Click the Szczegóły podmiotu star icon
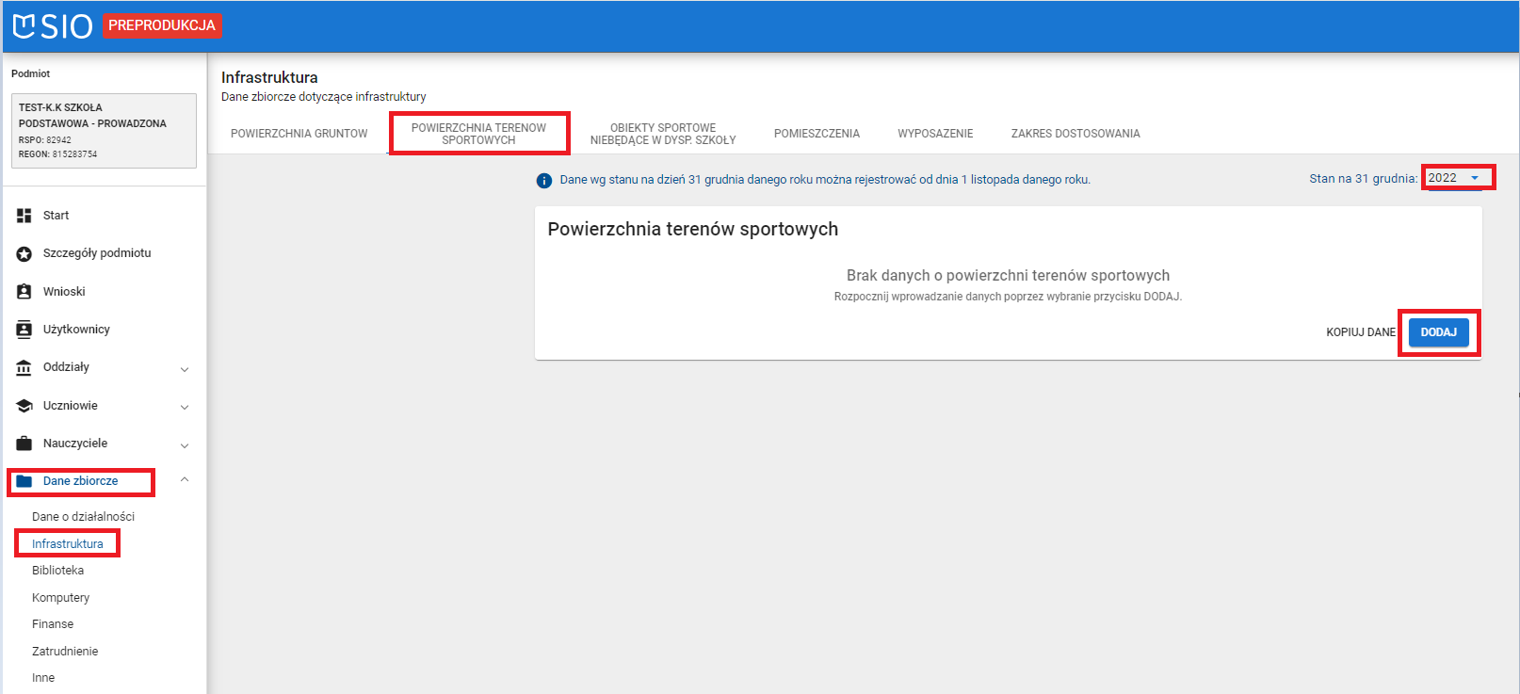Screen dimensions: 1520x694 pos(24,254)
